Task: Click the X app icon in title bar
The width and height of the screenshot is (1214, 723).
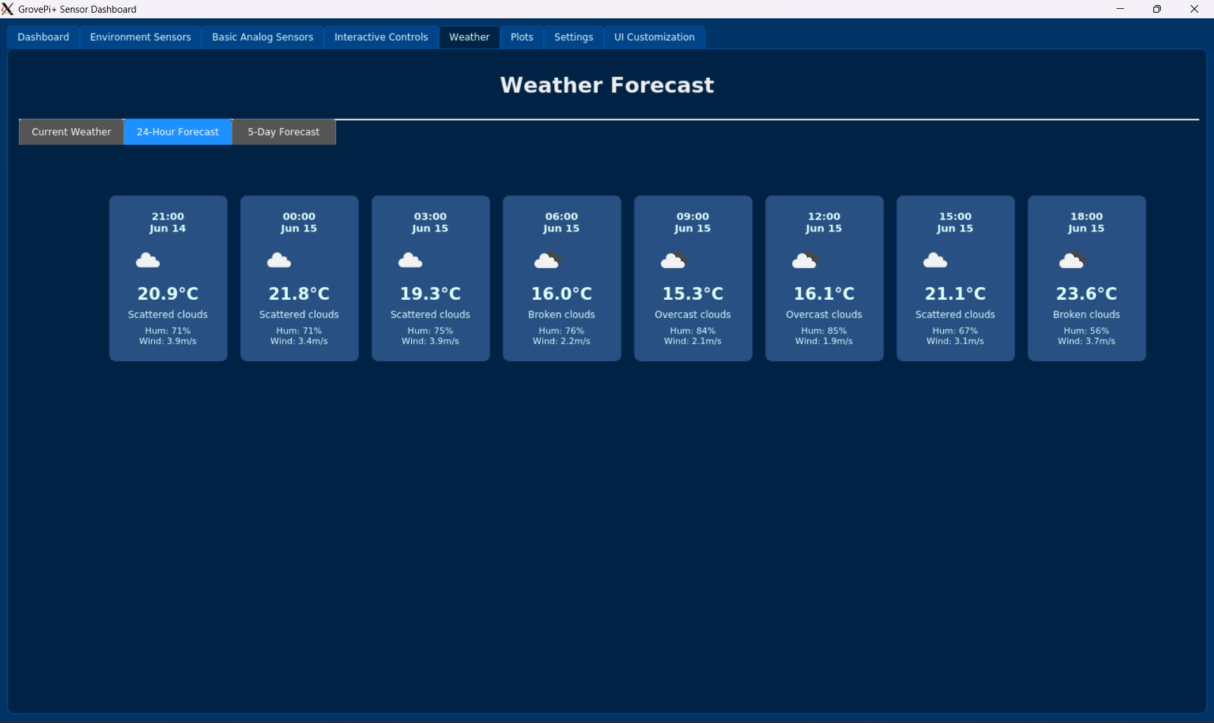Action: tap(8, 9)
